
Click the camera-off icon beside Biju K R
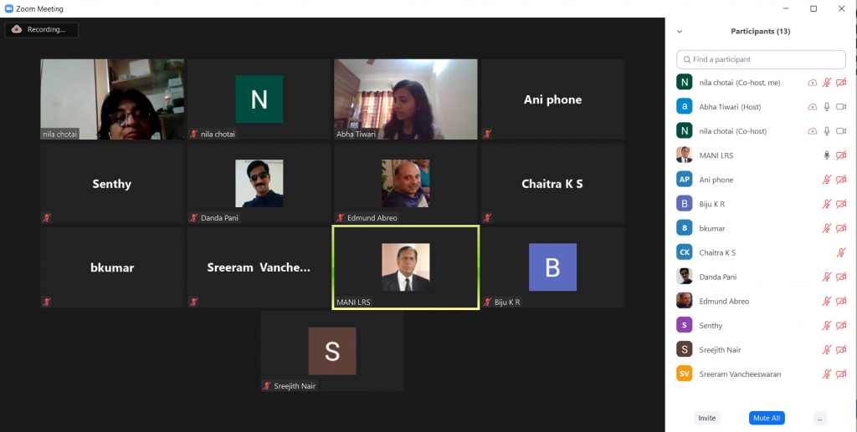841,204
